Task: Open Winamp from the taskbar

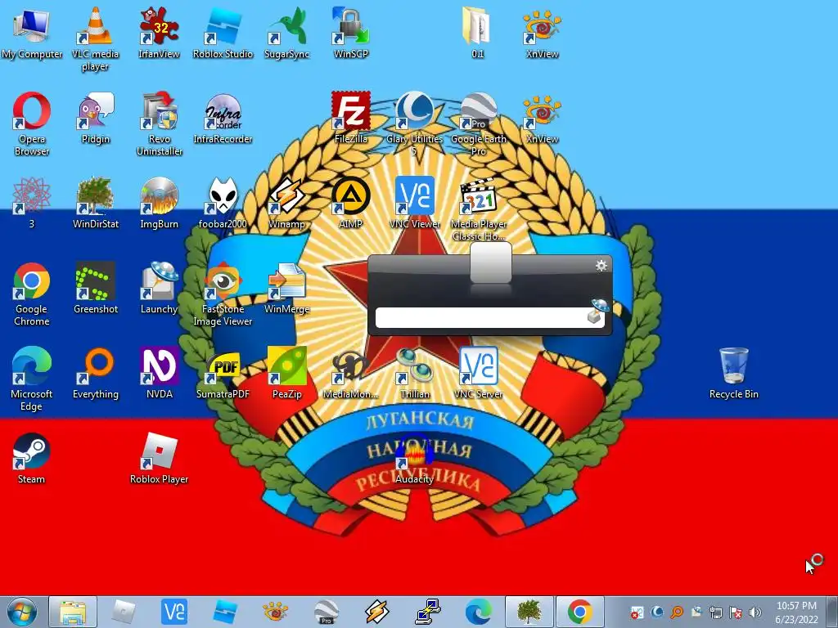Action: click(x=376, y=612)
